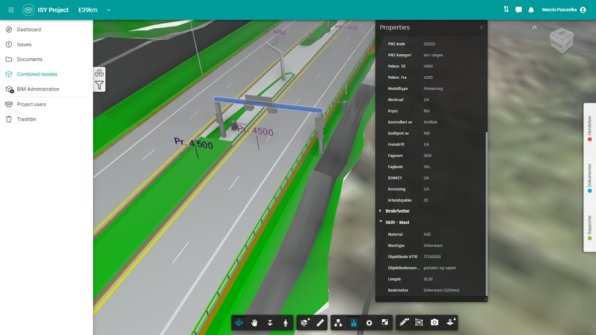Click the camera screenshot icon
Image resolution: width=596 pixels, height=335 pixels.
pos(434,322)
